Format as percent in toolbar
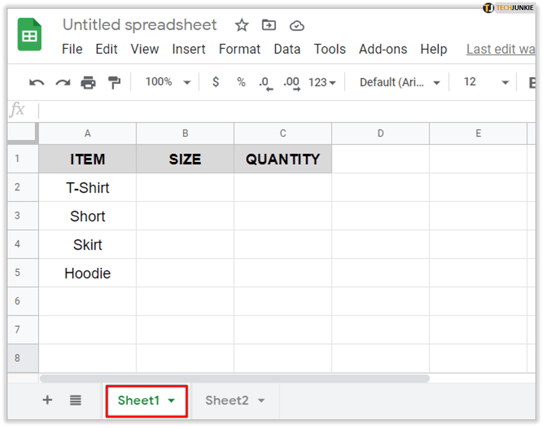543x427 pixels. (x=241, y=82)
